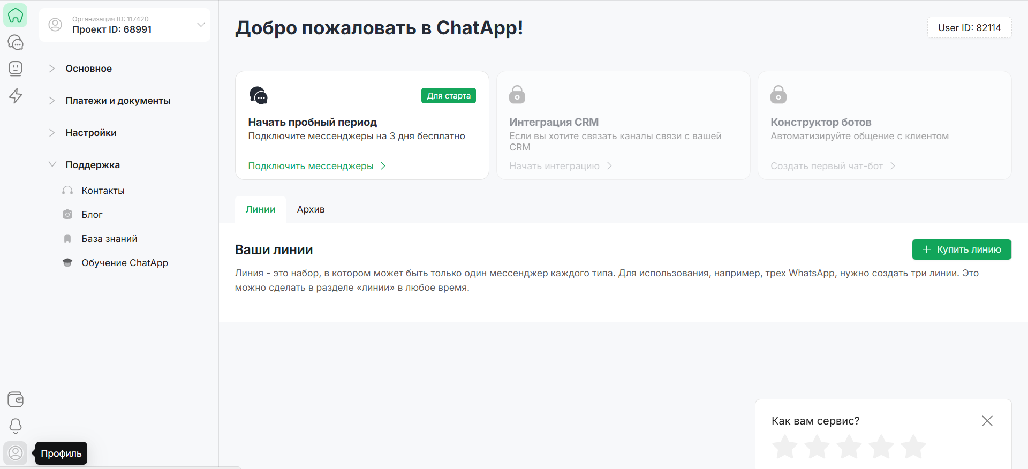This screenshot has width=1028, height=469.
Task: Open the bot constructor robot icon
Action: click(16, 69)
